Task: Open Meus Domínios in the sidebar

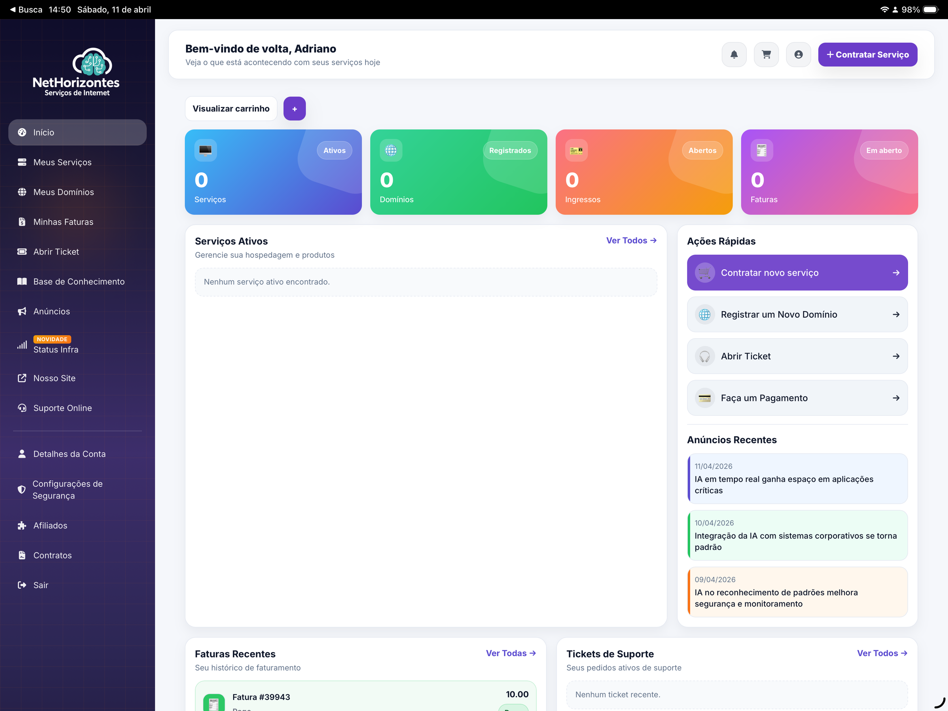Action: (77, 192)
